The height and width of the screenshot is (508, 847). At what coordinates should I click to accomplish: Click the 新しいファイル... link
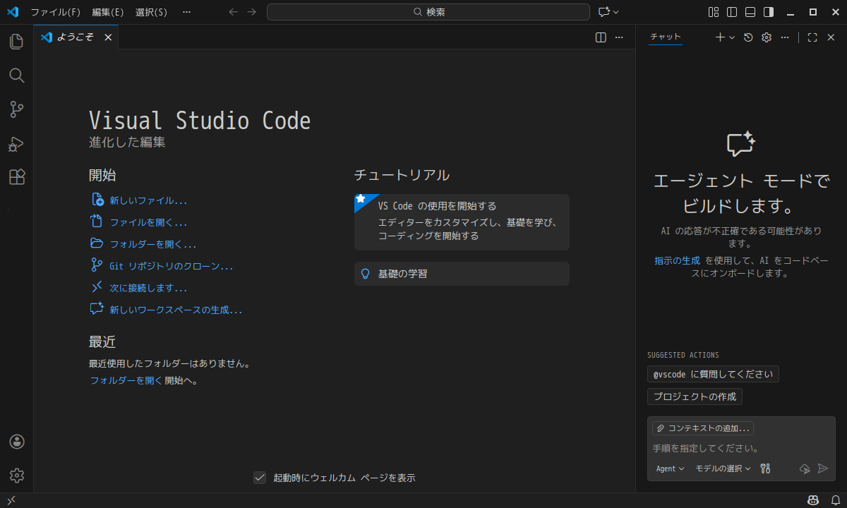click(x=148, y=200)
